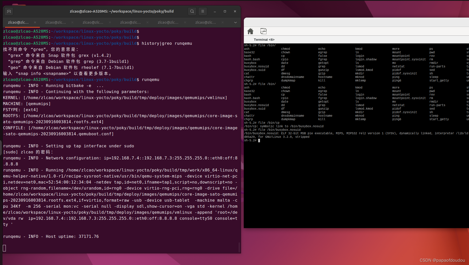The width and height of the screenshot is (469, 265).
Task: Expand the hamburger menu for terminal preferences
Action: coord(203,11)
